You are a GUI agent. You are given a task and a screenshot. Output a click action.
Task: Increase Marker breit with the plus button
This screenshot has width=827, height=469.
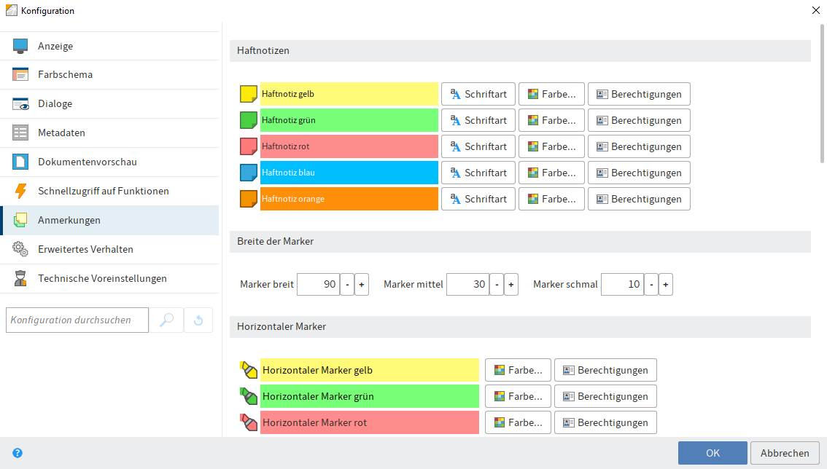pyautogui.click(x=361, y=285)
